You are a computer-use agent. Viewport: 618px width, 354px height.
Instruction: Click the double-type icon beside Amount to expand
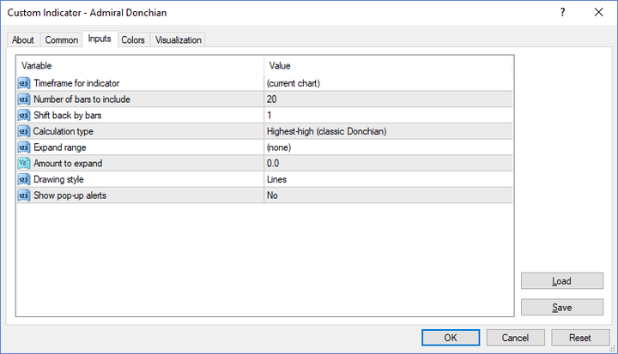(x=24, y=164)
